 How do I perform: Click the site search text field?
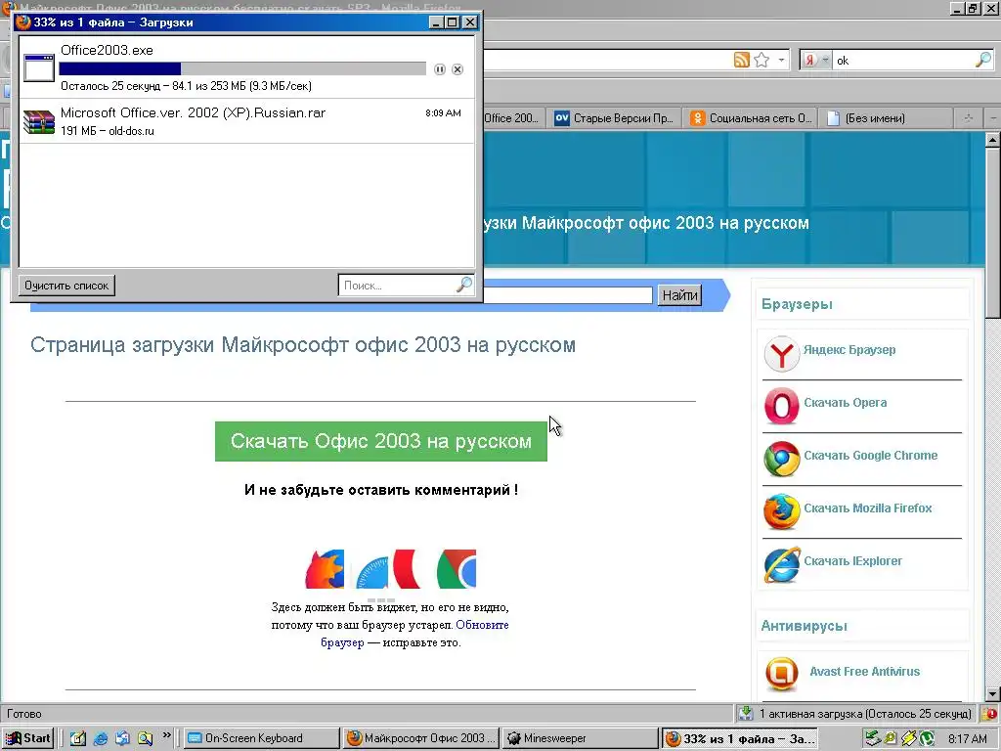[568, 295]
